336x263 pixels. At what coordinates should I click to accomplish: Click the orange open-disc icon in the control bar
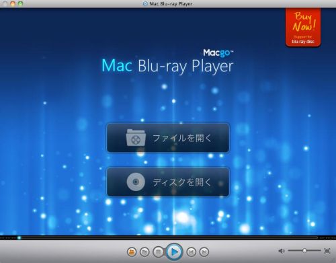[x=132, y=252]
